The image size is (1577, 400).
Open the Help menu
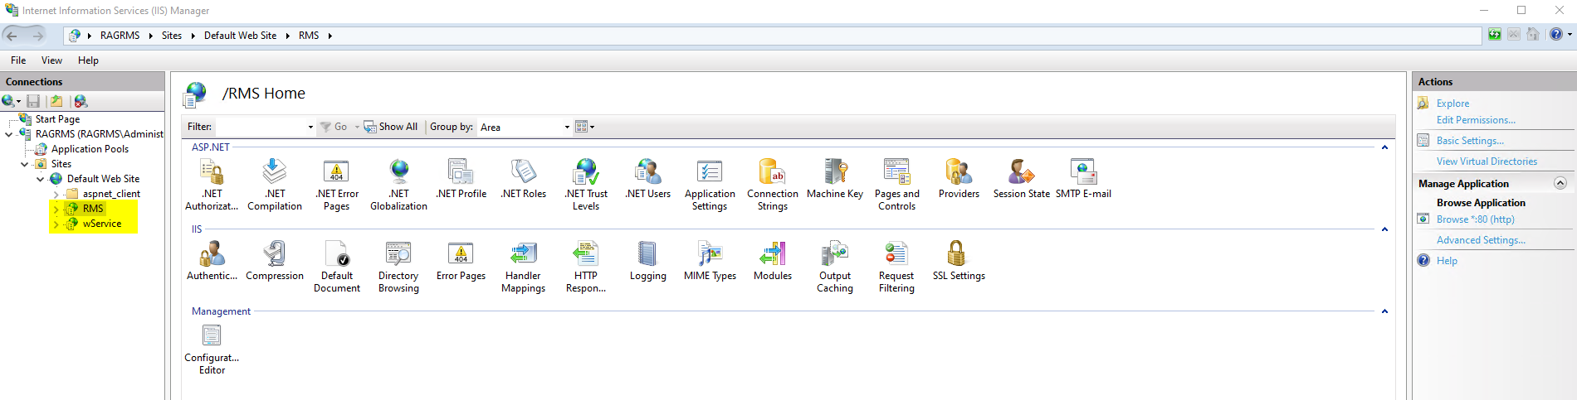(88, 60)
